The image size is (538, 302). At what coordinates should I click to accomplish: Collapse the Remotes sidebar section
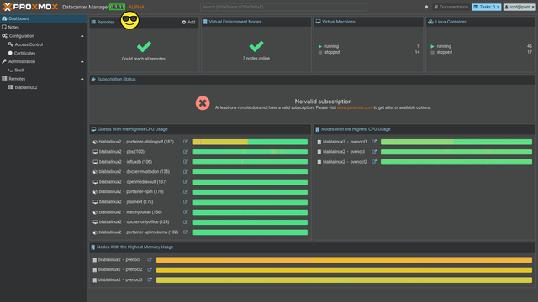[x=82, y=79]
